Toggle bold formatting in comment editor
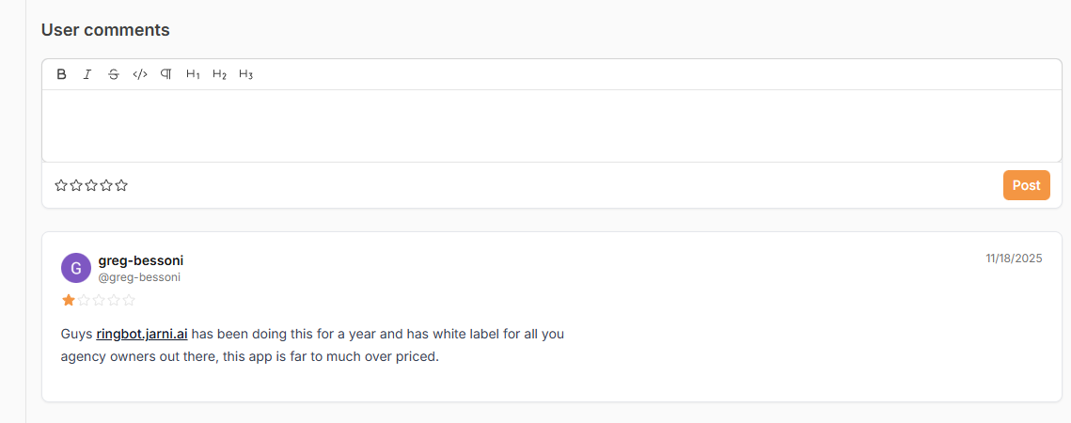Image resolution: width=1071 pixels, height=423 pixels. click(61, 74)
